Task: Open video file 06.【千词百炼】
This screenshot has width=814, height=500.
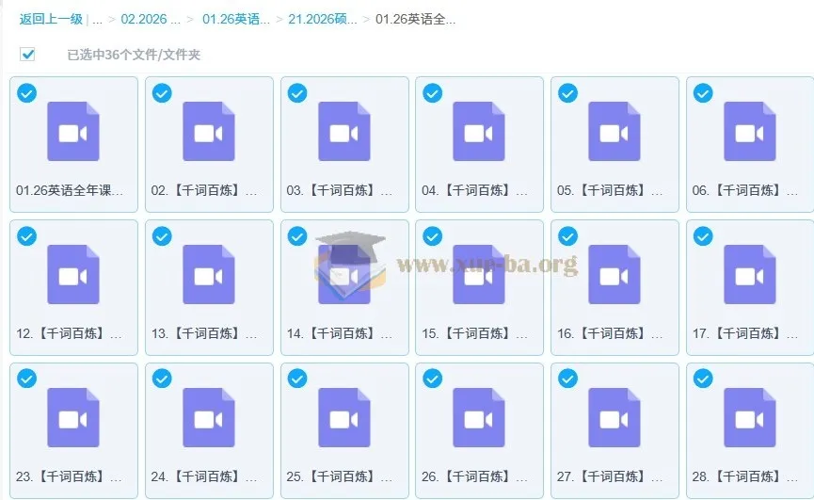Action: (x=750, y=144)
